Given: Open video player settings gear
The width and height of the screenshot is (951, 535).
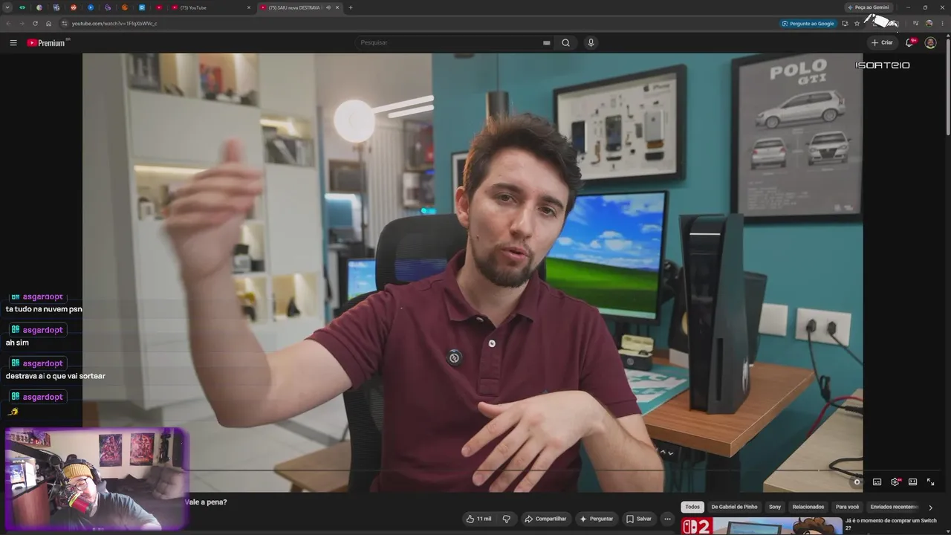Looking at the screenshot, I should click(895, 482).
